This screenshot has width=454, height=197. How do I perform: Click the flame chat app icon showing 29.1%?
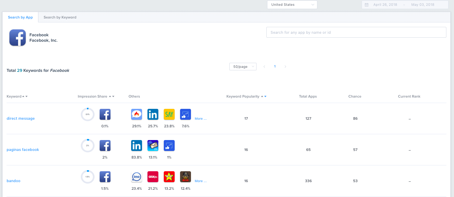click(137, 115)
